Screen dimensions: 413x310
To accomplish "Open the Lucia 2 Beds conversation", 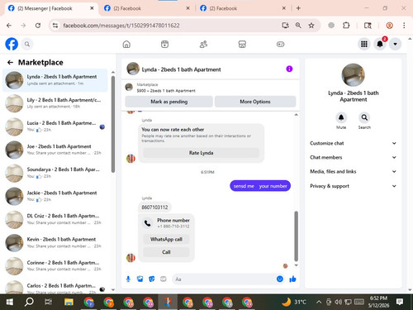I will 55,126.
